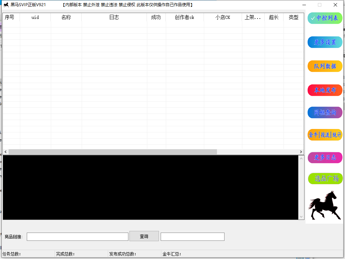The image size is (345, 259).
Task: Click the 查询 search button
Action: tap(144, 236)
